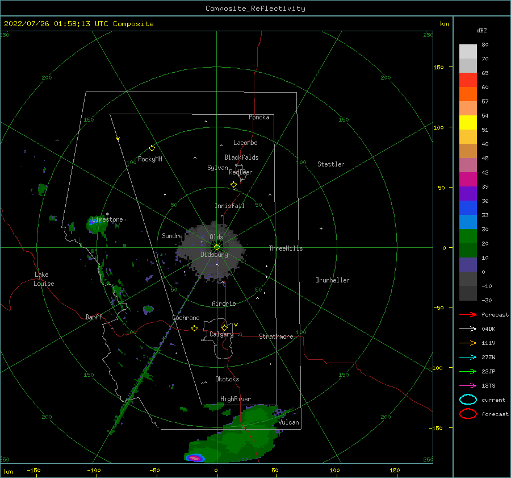Screen dimensions: 511x478
Task: Click the orange 111V arrow legend icon
Action: (468, 343)
